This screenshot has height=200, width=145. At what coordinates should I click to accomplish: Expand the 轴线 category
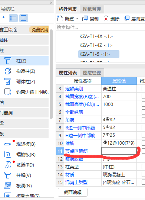click(24, 40)
